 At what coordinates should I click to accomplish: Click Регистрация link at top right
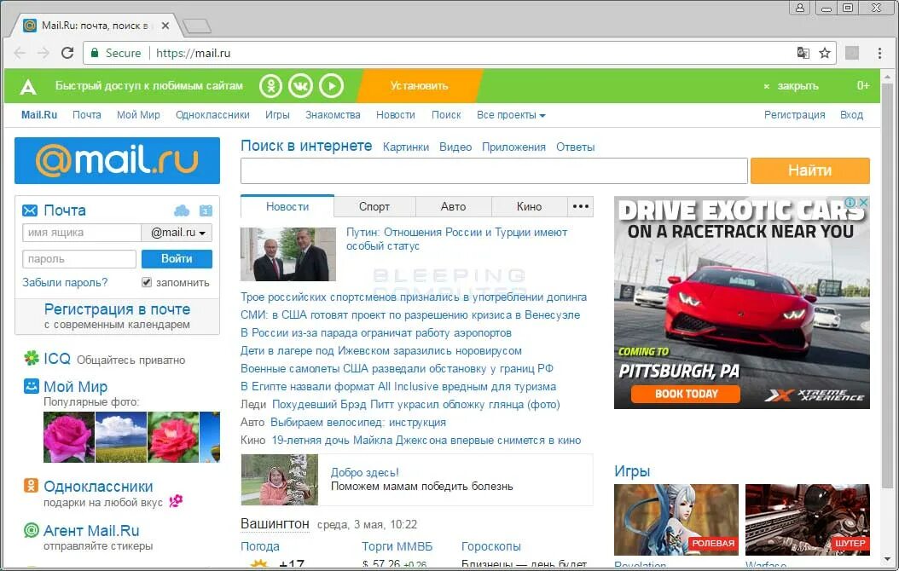[795, 114]
